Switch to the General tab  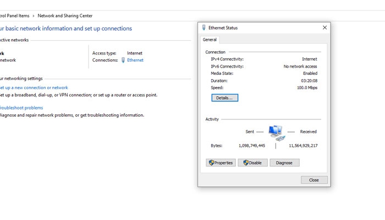[x=210, y=40]
